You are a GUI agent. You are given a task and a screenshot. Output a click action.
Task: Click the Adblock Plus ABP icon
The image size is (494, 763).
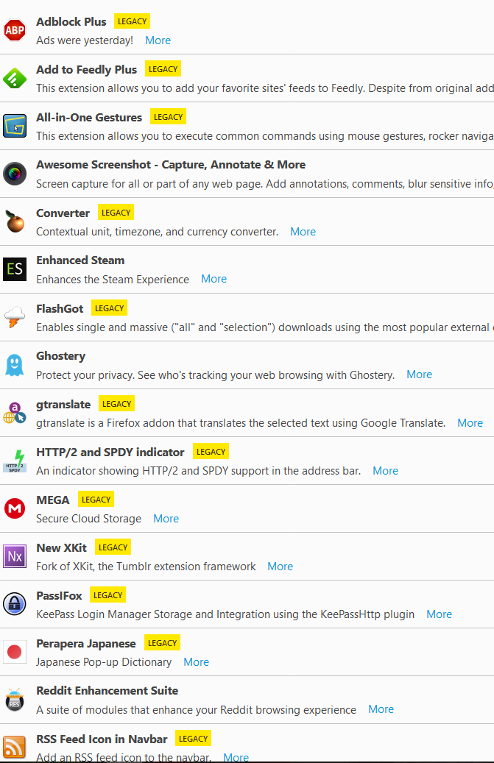[14, 30]
